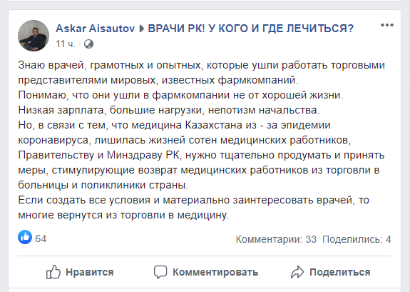Expand the Комментарии: 33 comments list

pyautogui.click(x=276, y=239)
